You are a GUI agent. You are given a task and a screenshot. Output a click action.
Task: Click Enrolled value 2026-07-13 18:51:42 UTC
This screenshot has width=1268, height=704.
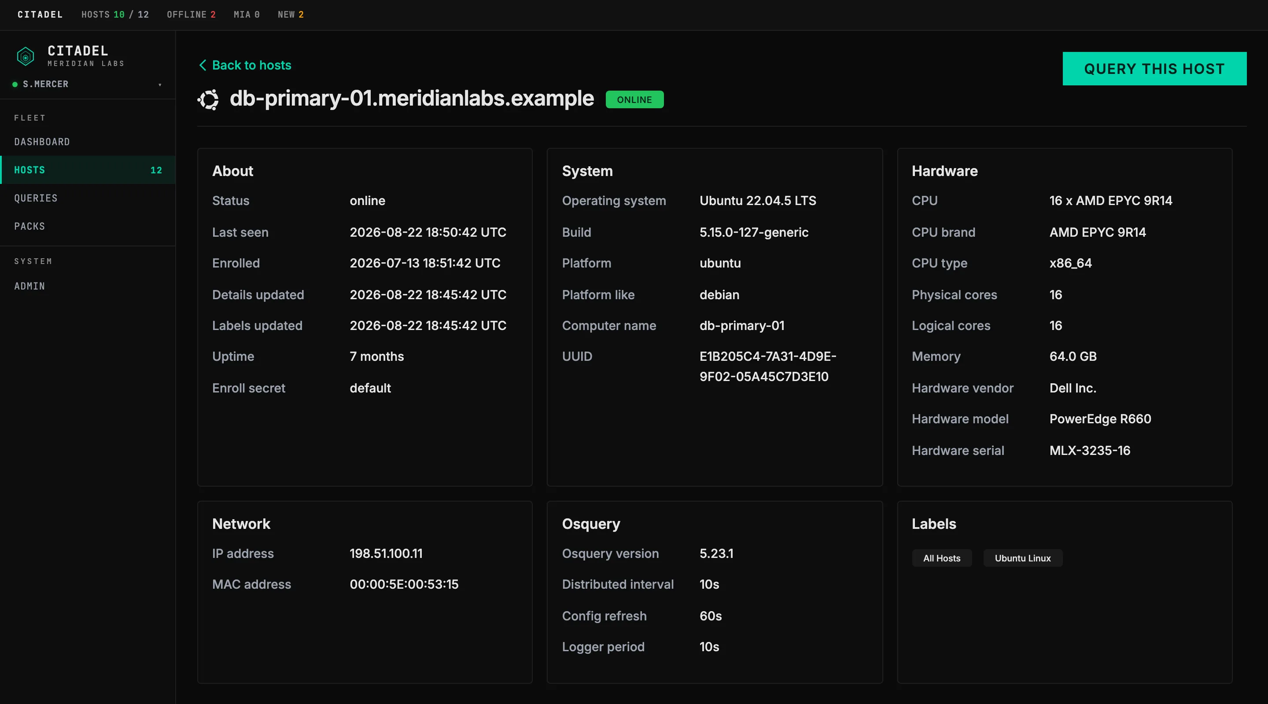(x=425, y=263)
